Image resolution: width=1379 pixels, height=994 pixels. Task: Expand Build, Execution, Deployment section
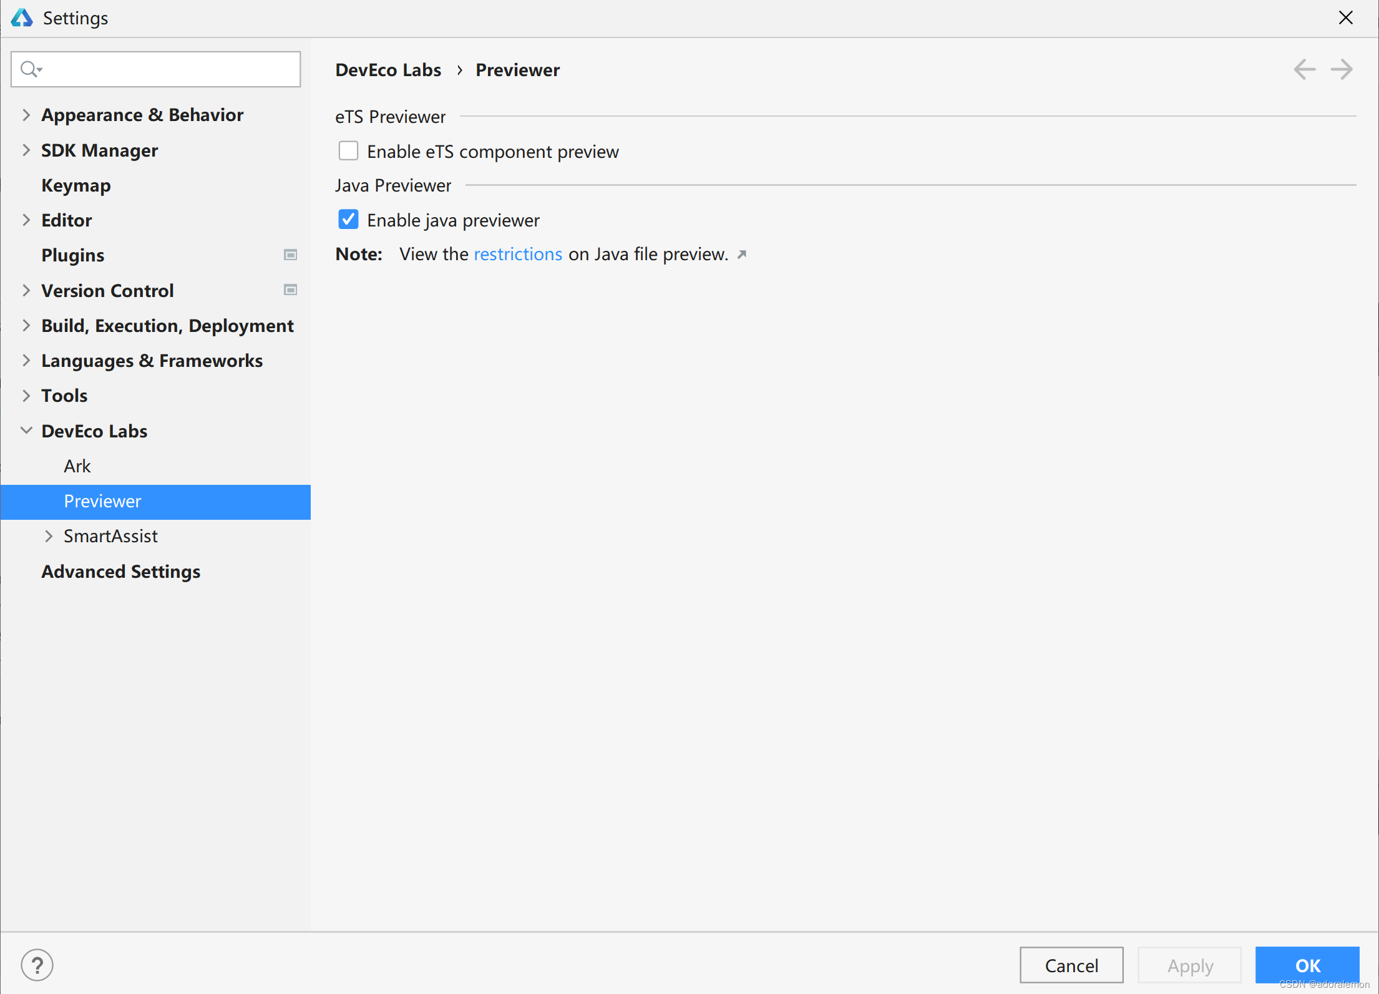[x=26, y=325]
